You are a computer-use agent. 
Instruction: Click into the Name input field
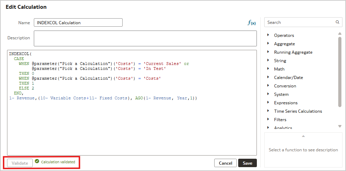pos(78,23)
